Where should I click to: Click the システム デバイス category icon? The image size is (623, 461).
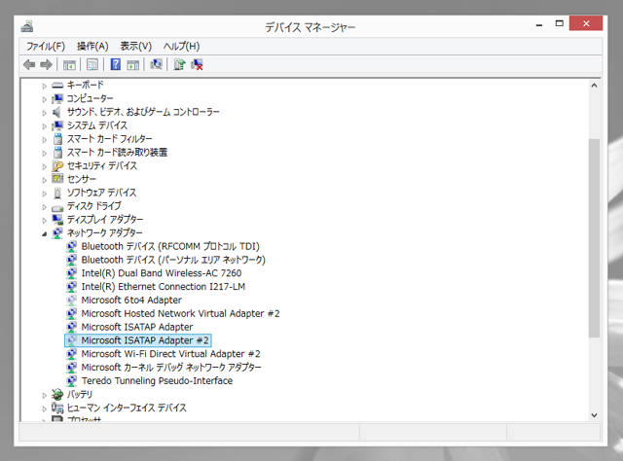pyautogui.click(x=57, y=125)
